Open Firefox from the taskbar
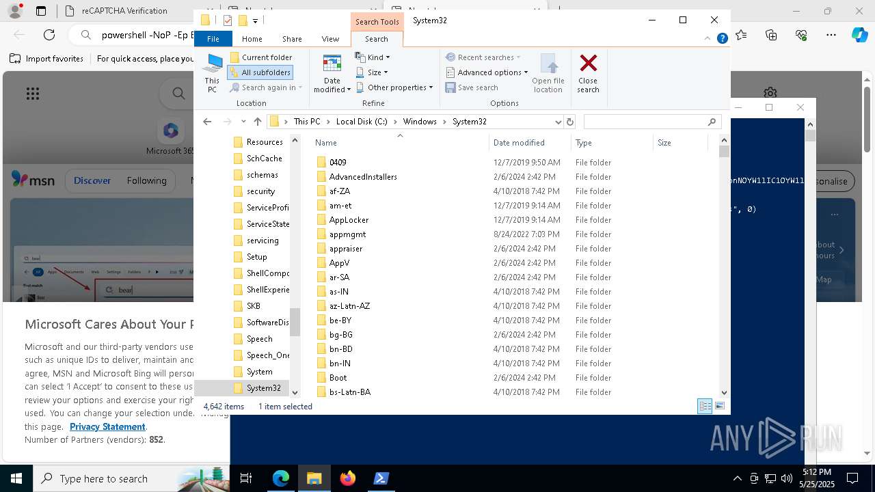The width and height of the screenshot is (875, 492). click(348, 478)
